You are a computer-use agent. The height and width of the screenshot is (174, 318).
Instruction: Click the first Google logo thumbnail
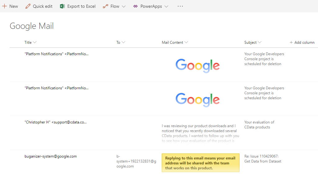(x=198, y=65)
